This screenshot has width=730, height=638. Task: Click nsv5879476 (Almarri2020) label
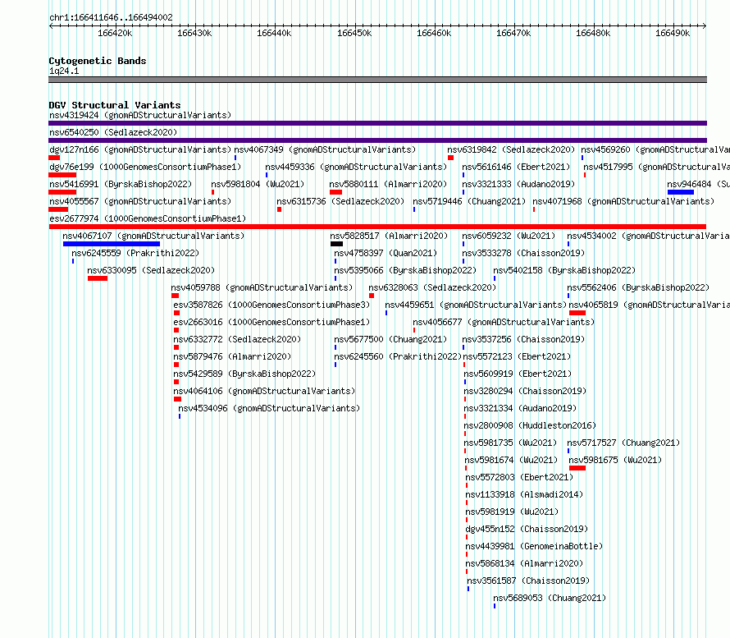232,356
